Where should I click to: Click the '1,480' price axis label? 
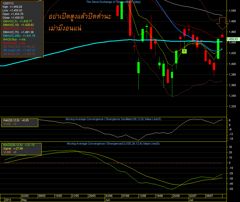232,21
